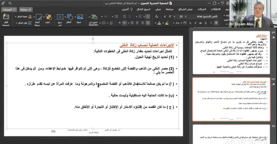Increase the list indent level
Viewport: 277px width, 144px height.
124,16
